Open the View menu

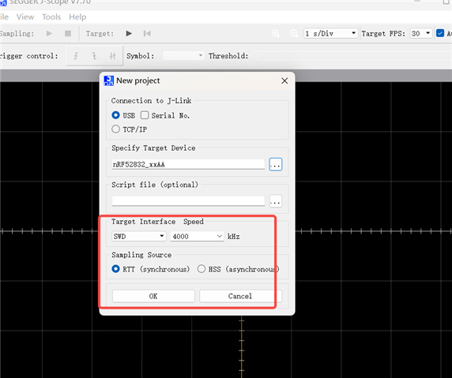coord(25,17)
